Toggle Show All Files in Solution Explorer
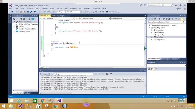 [x=172, y=19]
